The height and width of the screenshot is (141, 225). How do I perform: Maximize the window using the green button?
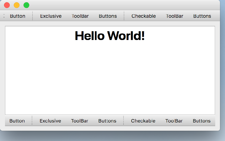click(x=26, y=5)
